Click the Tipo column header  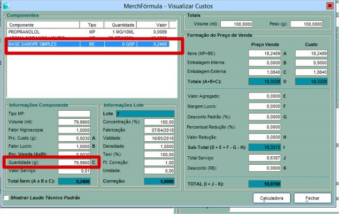coord(91,25)
